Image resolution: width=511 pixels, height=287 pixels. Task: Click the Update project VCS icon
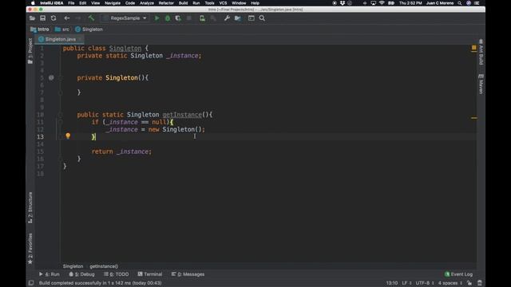pyautogui.click(x=202, y=18)
